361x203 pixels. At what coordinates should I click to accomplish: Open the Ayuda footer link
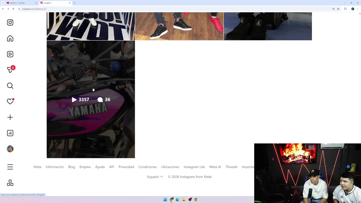[100, 167]
